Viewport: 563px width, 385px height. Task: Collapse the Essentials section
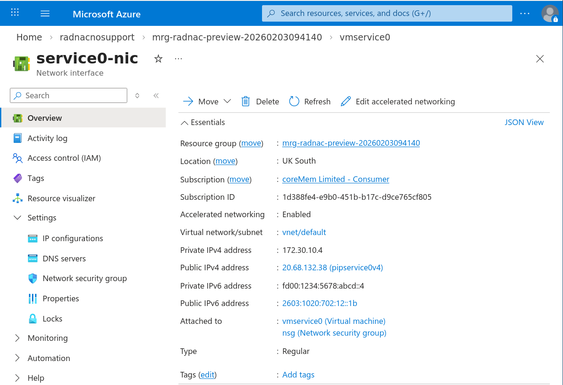[185, 123]
